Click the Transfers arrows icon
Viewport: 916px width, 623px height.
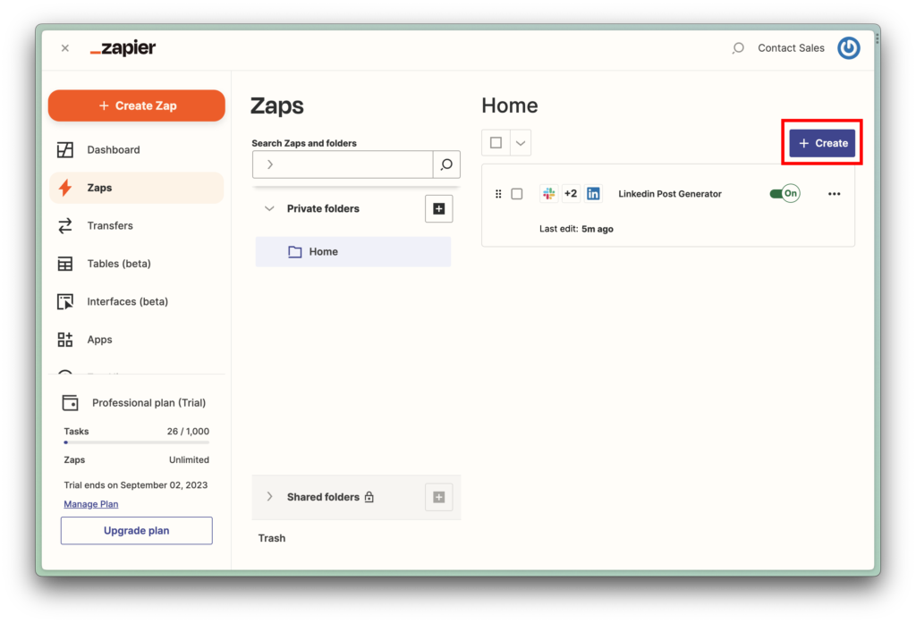point(64,225)
